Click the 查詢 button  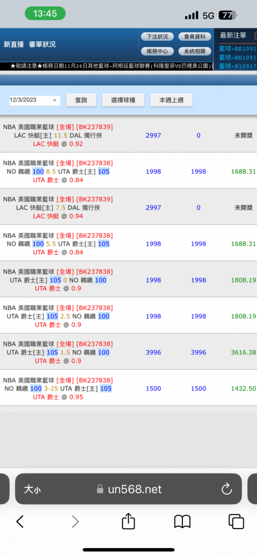tap(81, 100)
